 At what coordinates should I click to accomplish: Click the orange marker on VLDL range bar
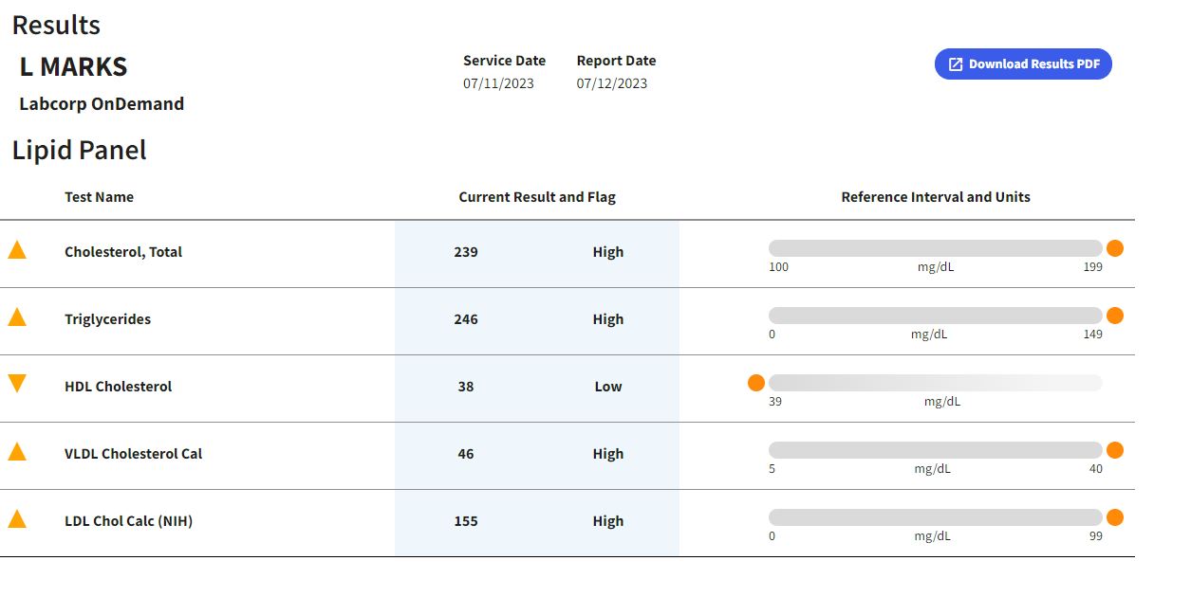click(1115, 450)
